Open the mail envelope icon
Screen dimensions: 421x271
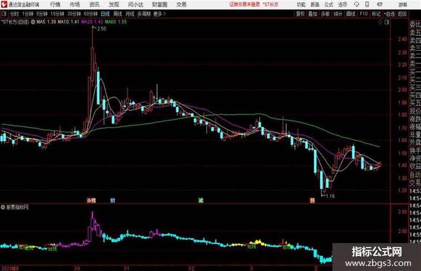click(x=380, y=4)
